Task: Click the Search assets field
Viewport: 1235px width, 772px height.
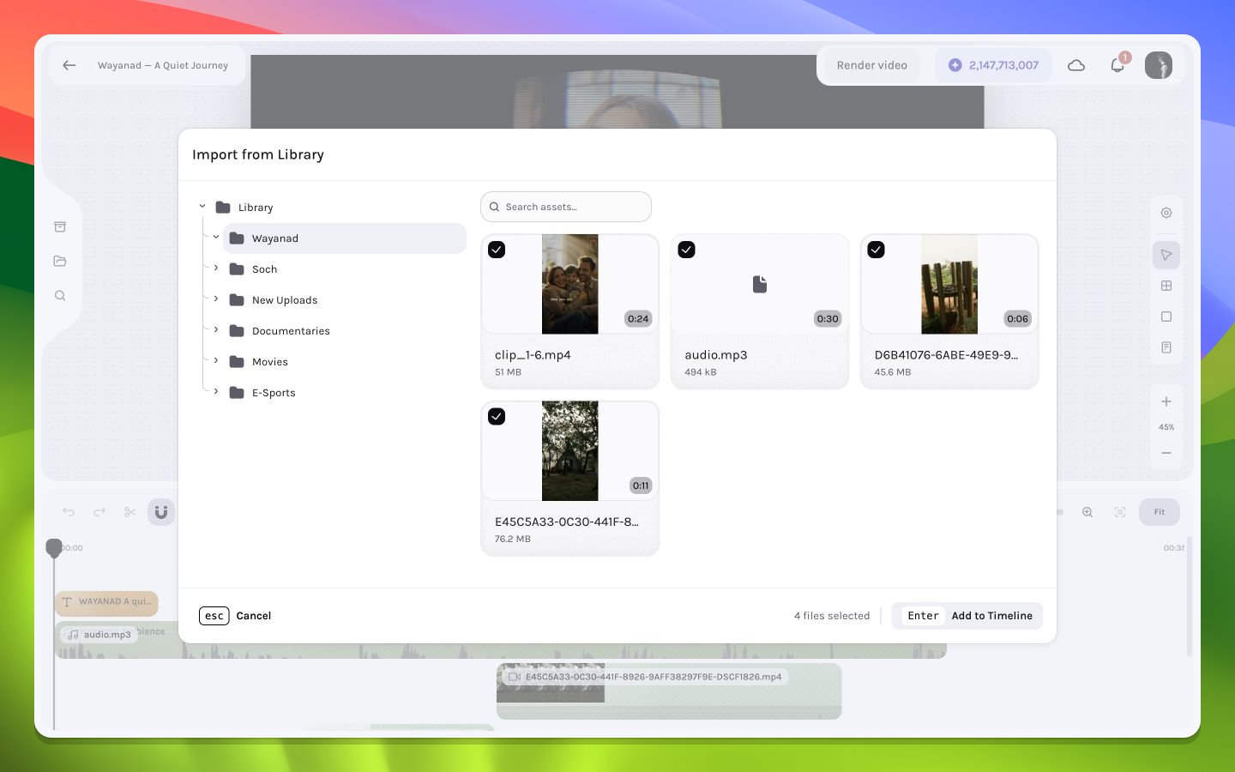Action: coord(566,207)
